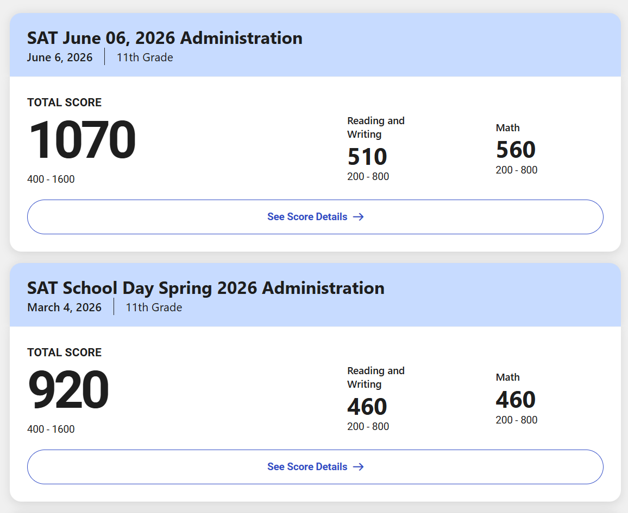Click the Math label in the March card
This screenshot has width=628, height=513.
pyautogui.click(x=508, y=377)
